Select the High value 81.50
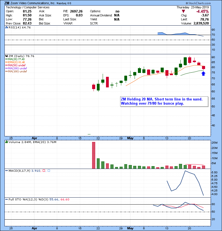The image size is (222, 231). coord(27,15)
